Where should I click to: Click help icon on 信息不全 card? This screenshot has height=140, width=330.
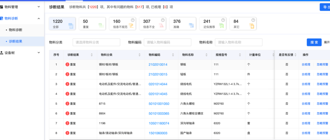163,20
